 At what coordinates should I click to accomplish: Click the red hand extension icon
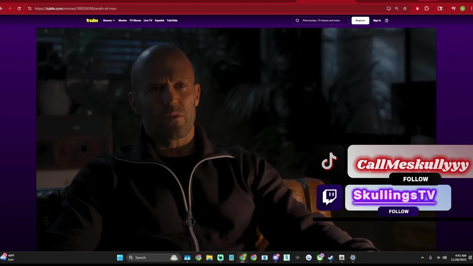click(417, 8)
